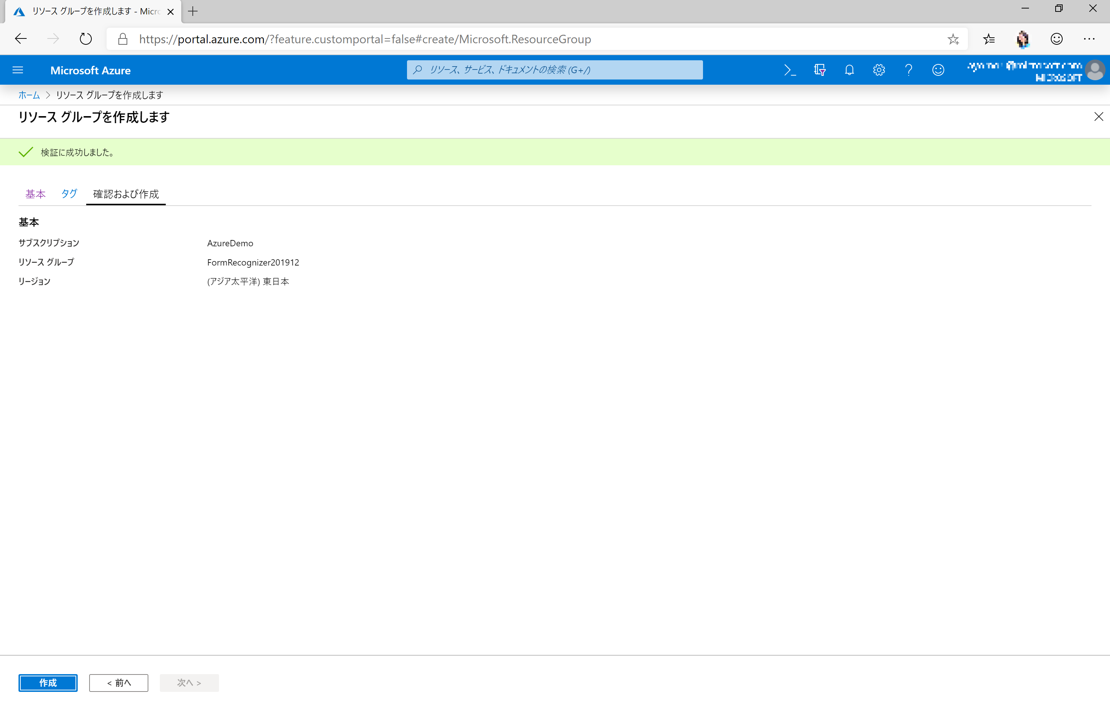Close the resource group creation blade
The height and width of the screenshot is (710, 1110).
point(1099,116)
